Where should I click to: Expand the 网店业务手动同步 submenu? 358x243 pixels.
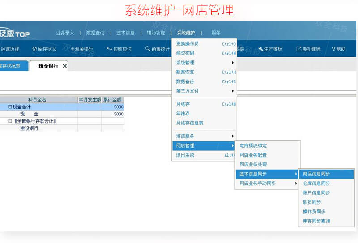(268, 183)
